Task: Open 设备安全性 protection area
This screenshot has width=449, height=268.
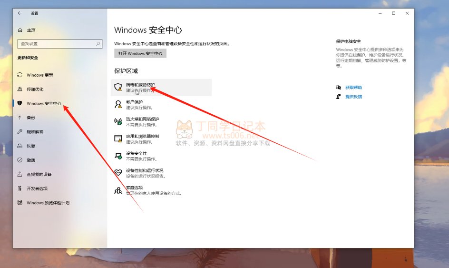Action: pyautogui.click(x=161, y=156)
